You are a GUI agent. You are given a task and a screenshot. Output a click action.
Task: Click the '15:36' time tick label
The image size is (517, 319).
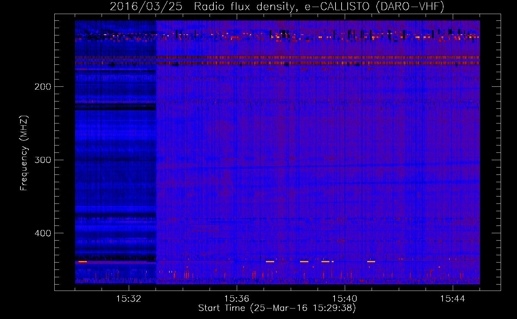[x=237, y=299]
